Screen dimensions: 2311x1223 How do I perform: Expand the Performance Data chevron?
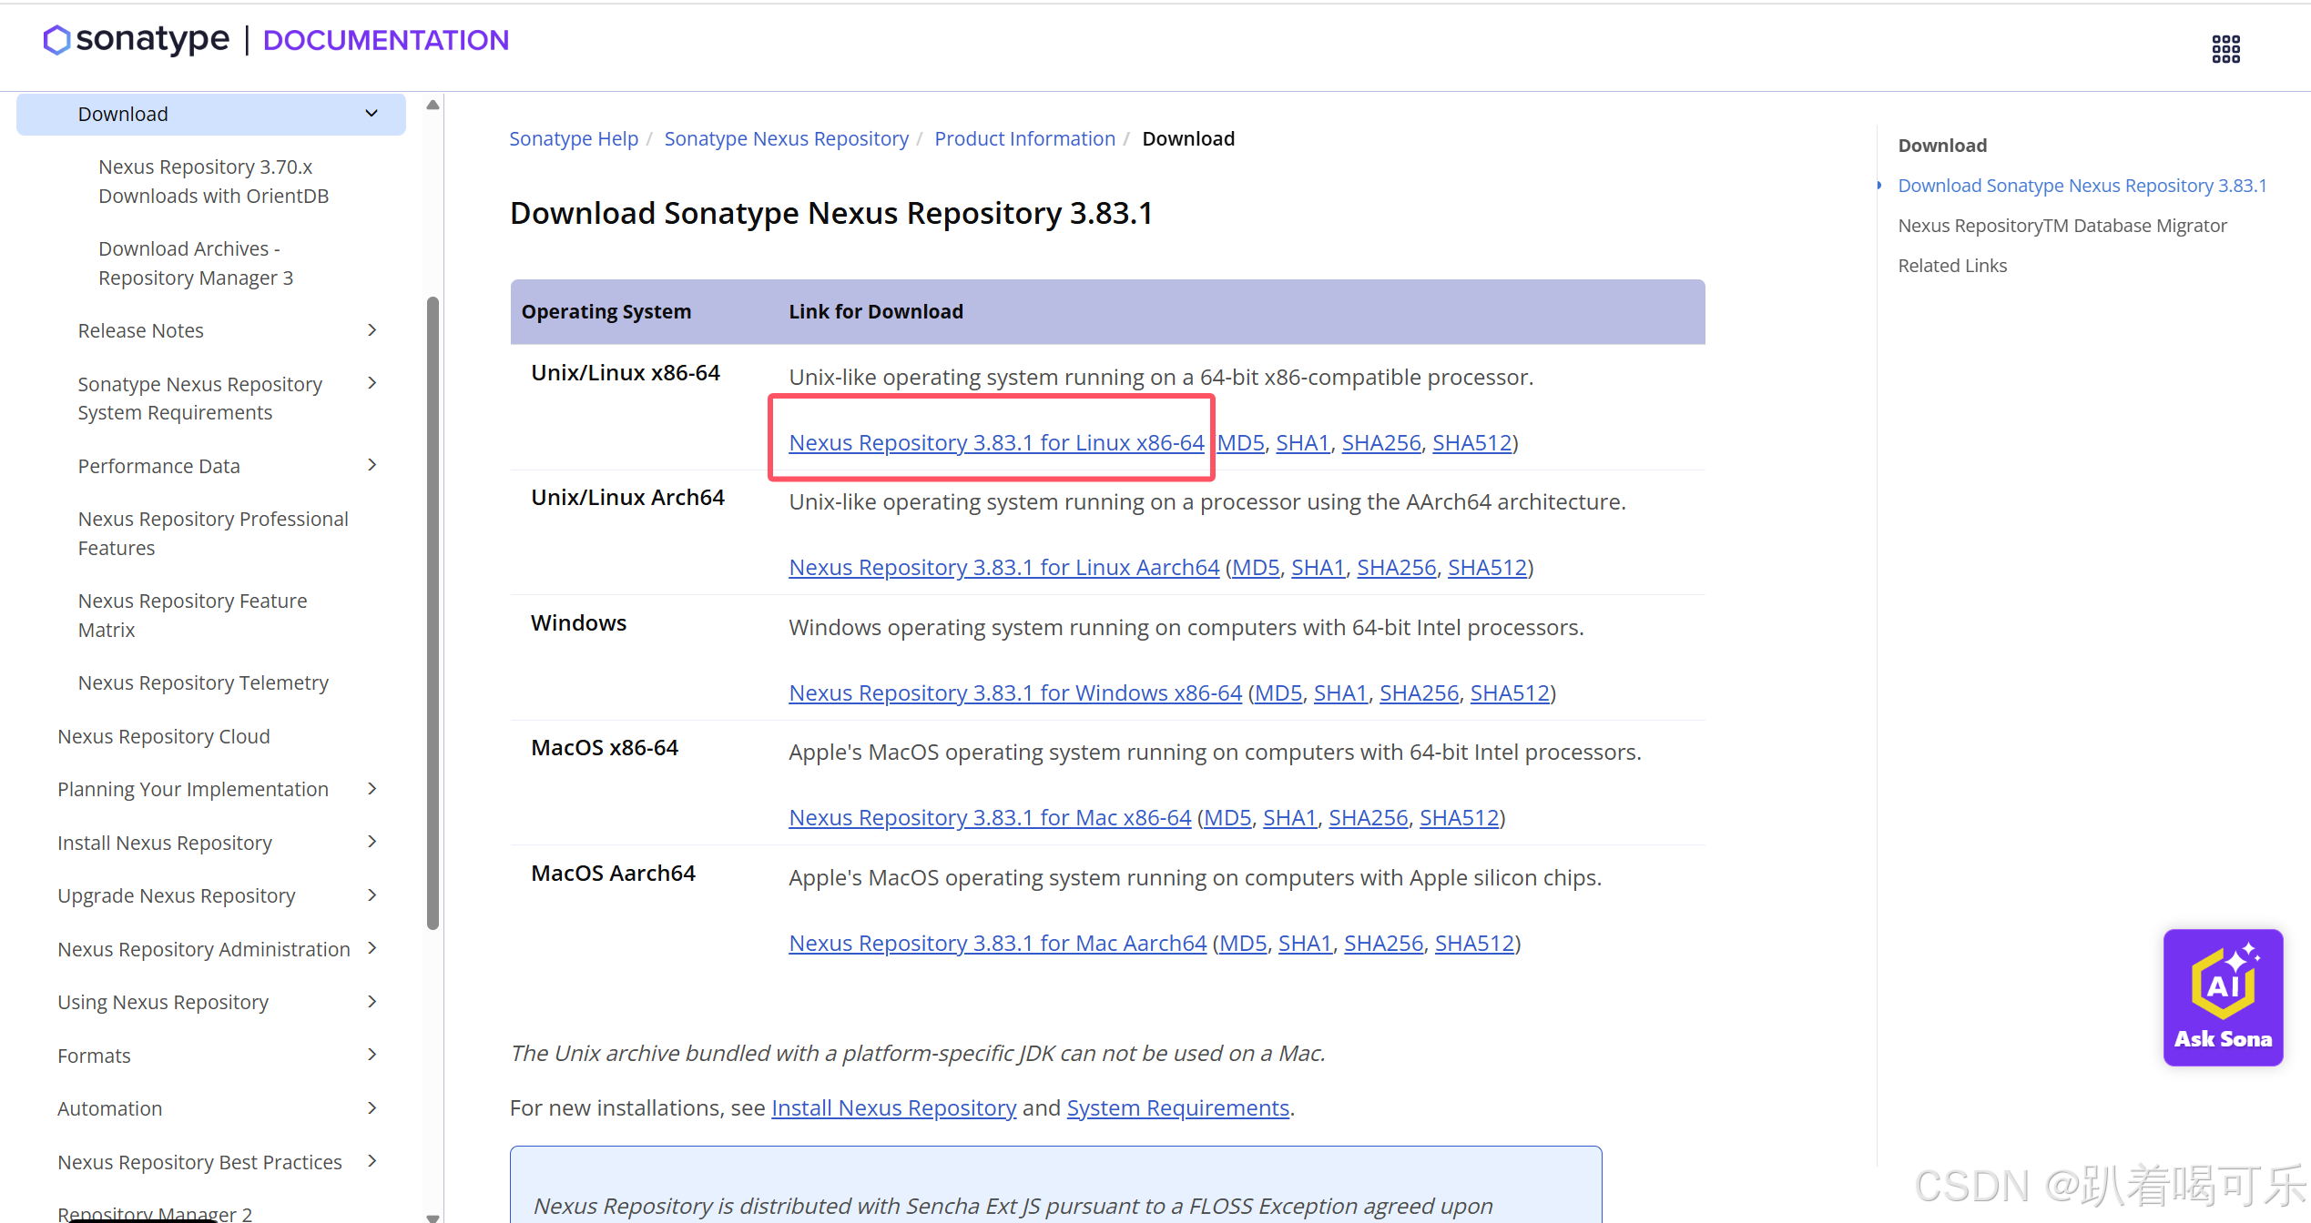(372, 465)
